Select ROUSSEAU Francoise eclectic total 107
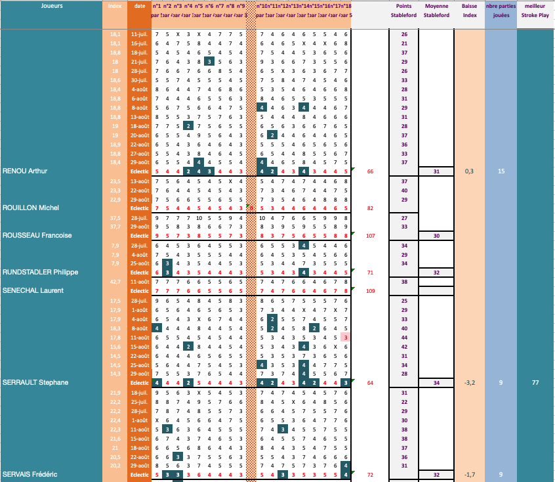555x482 pixels. (370, 236)
